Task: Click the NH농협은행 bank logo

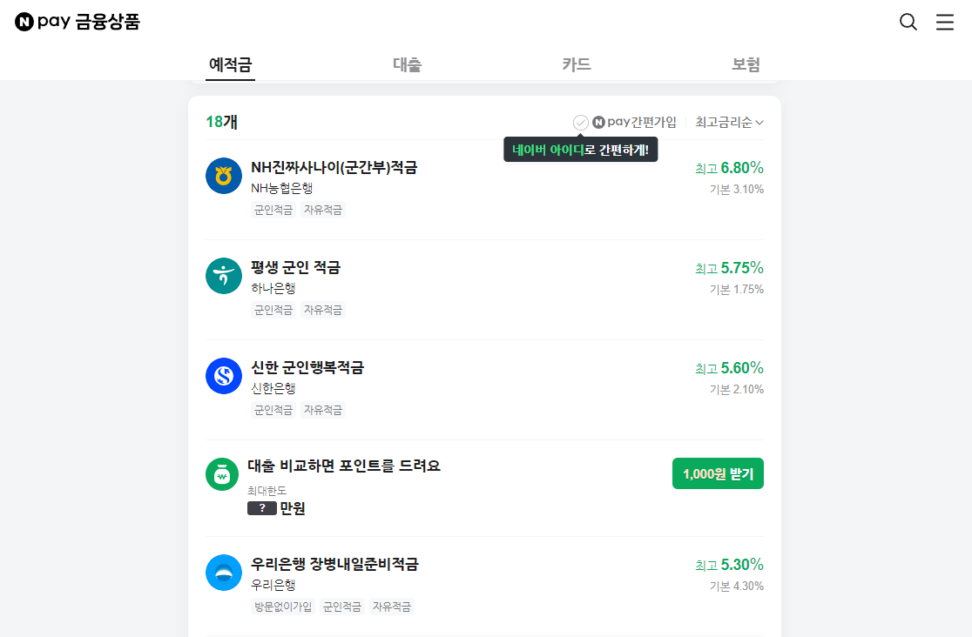Action: tap(224, 176)
